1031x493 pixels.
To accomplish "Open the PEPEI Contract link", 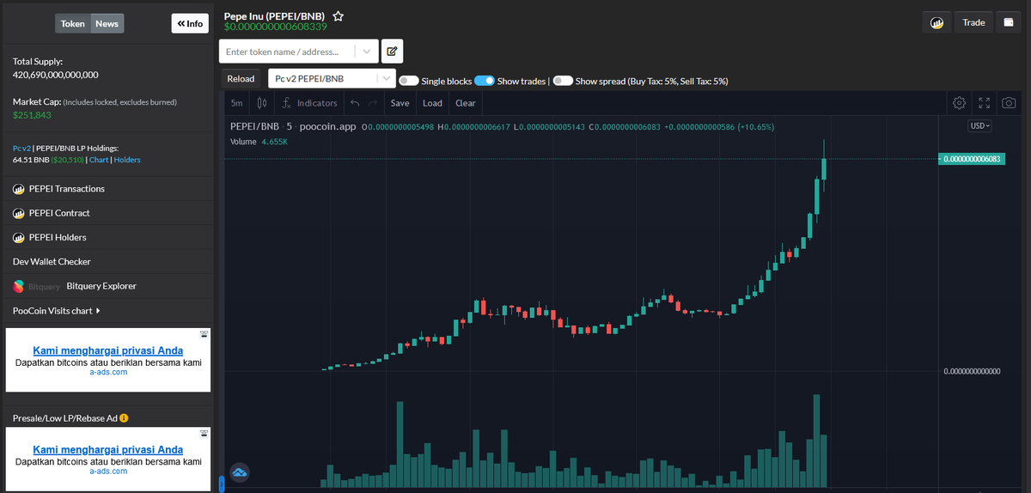I will pyautogui.click(x=59, y=213).
